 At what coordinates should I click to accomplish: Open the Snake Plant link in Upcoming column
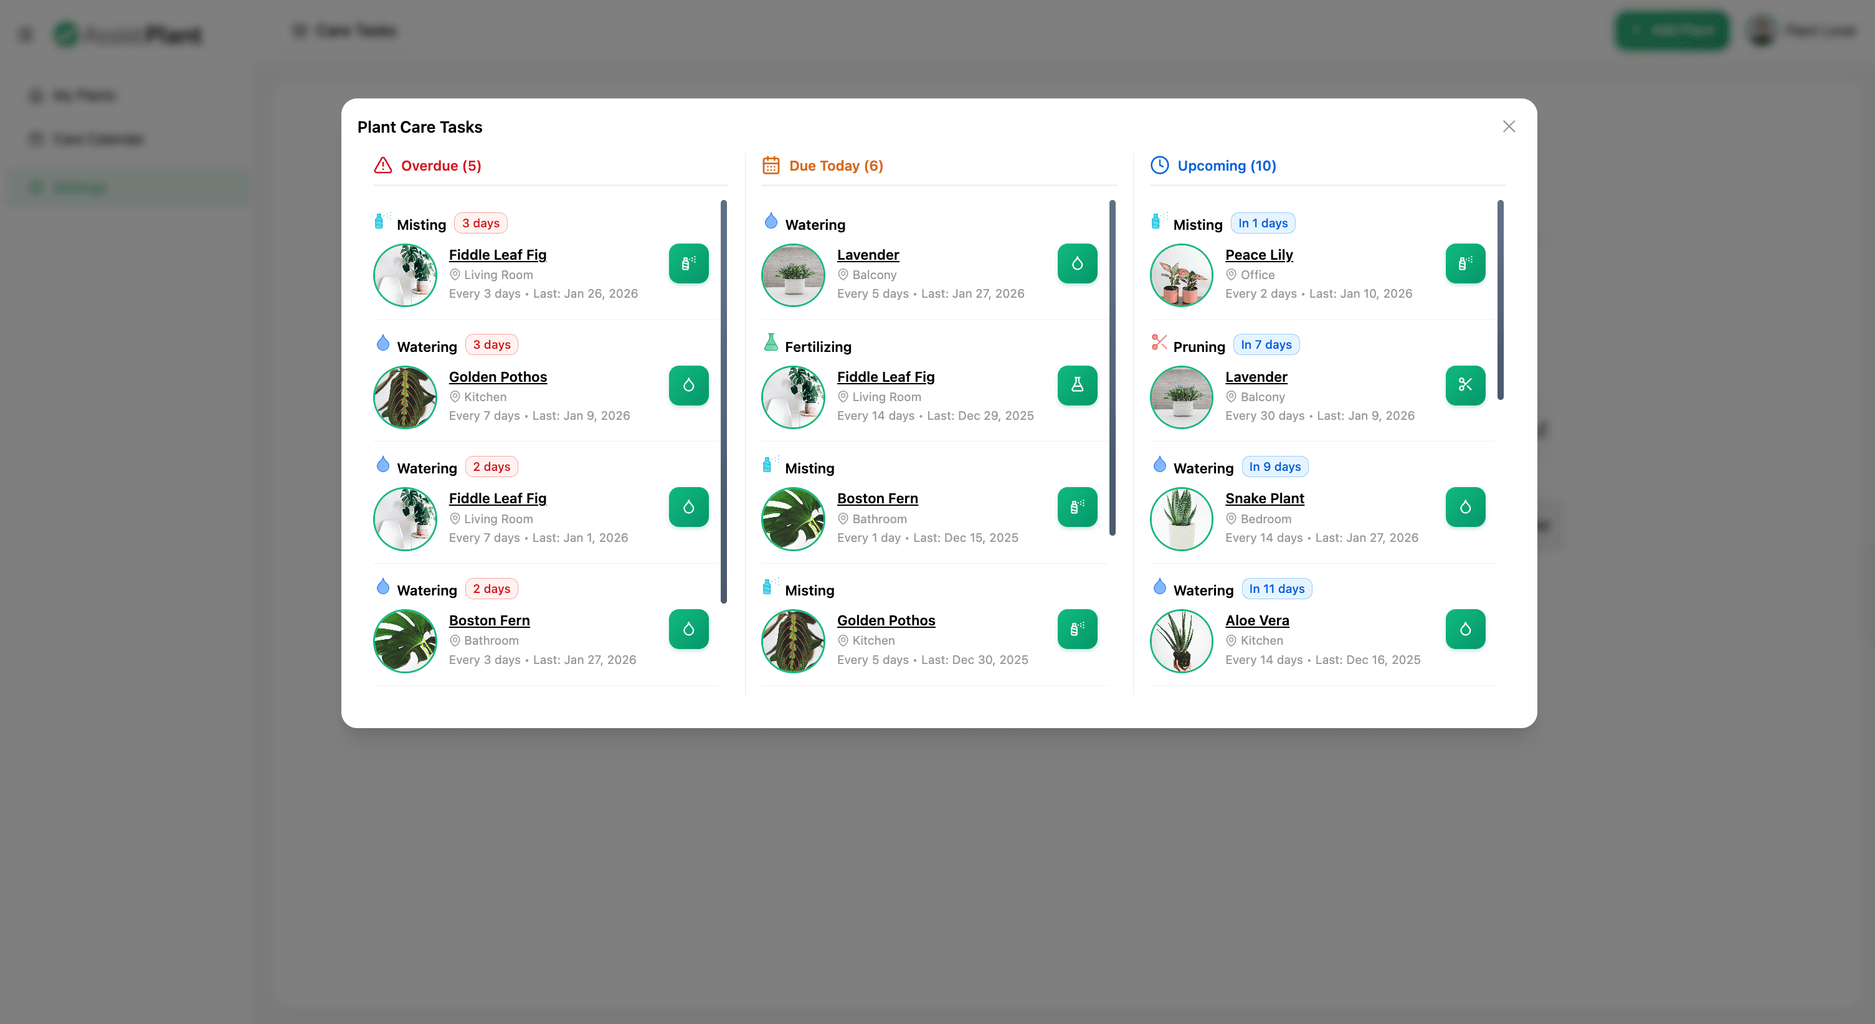1265,498
